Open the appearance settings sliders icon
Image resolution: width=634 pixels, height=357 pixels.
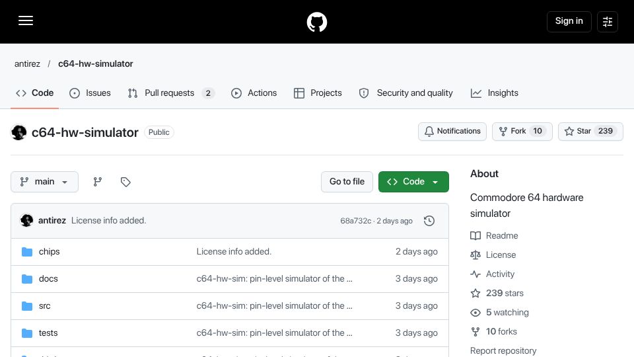(x=608, y=21)
